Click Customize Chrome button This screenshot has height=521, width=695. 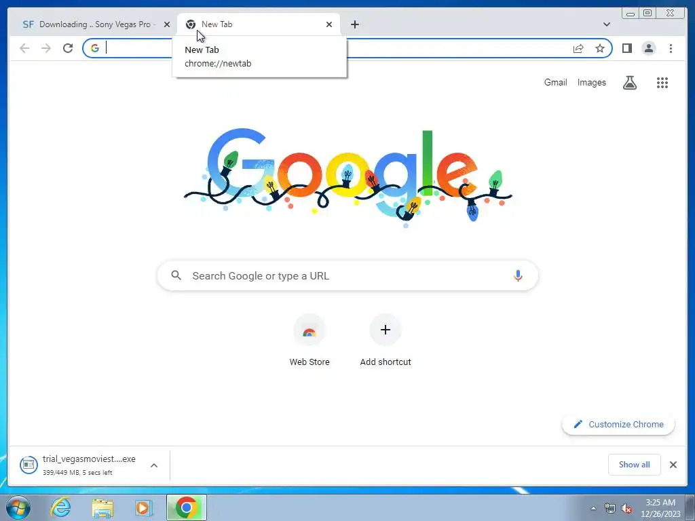coord(618,425)
